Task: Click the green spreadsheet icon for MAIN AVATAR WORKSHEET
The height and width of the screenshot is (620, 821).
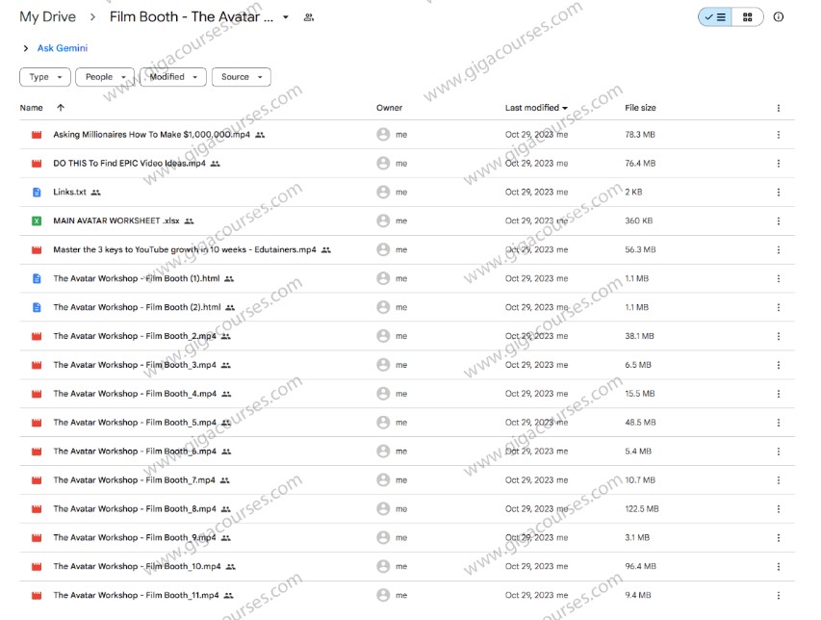Action: (37, 221)
